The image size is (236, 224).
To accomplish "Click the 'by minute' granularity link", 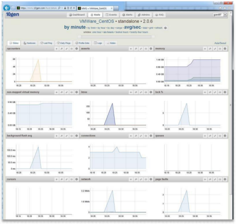I will pyautogui.click(x=75, y=27).
